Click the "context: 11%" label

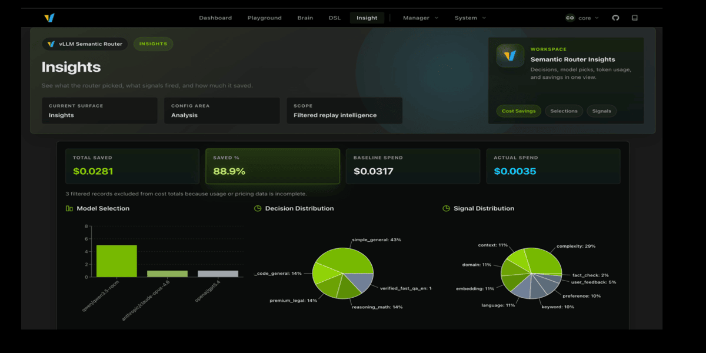[x=493, y=244]
